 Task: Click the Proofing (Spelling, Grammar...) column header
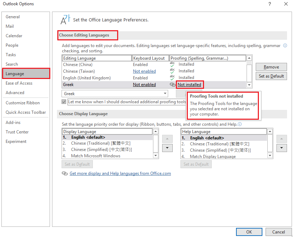pos(208,58)
